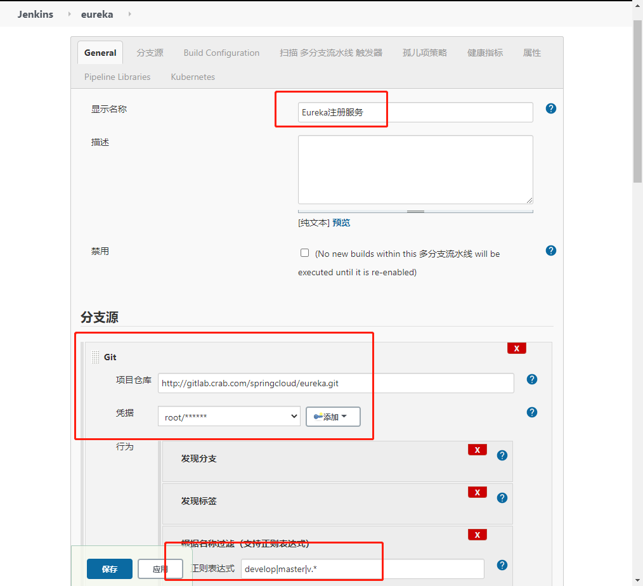This screenshot has width=643, height=586.
Task: Click the Git source title
Action: [110, 357]
